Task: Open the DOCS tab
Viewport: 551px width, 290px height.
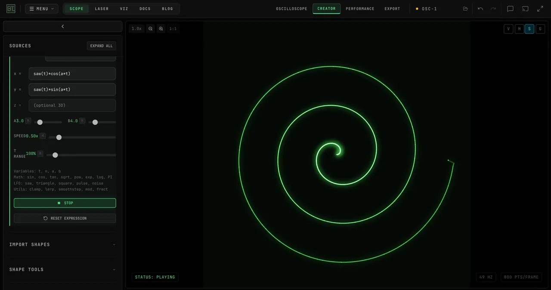Action: (145, 9)
